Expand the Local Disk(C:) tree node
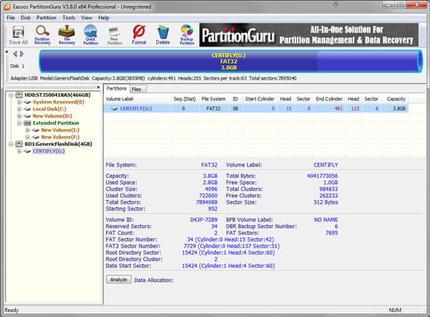The image size is (430, 317). (19, 109)
